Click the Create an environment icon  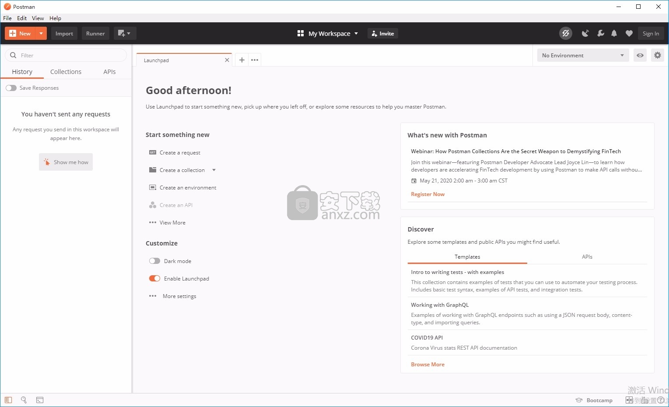[153, 187]
